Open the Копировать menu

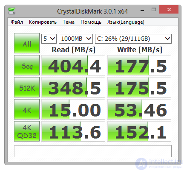coord(43,22)
